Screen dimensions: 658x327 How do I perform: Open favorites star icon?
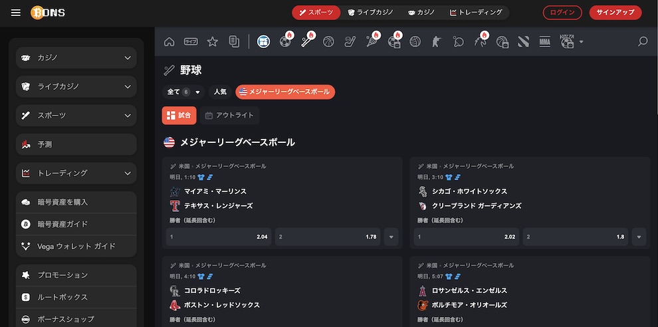tap(213, 42)
